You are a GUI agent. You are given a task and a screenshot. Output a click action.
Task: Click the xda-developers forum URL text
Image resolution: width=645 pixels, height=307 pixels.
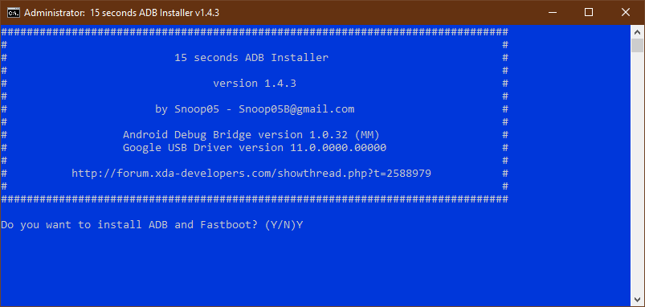251,174
